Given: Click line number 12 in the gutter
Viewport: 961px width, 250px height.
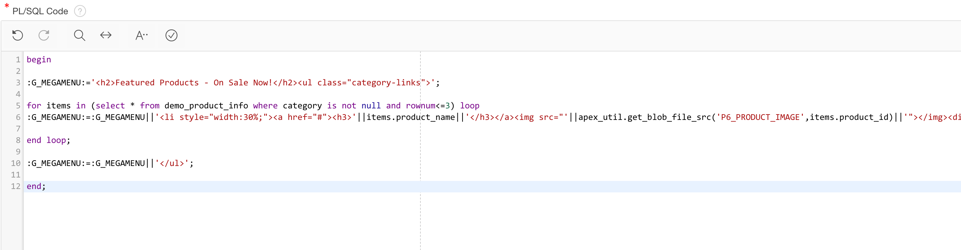Looking at the screenshot, I should (16, 186).
